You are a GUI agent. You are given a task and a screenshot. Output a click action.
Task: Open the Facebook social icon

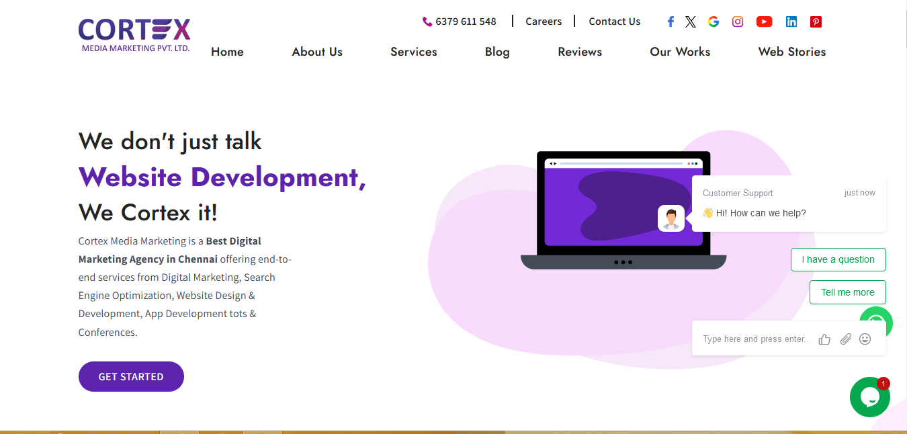pyautogui.click(x=671, y=21)
